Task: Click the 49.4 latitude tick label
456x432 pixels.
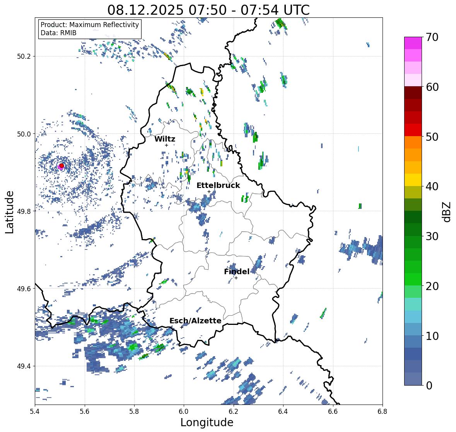Action: (25, 366)
